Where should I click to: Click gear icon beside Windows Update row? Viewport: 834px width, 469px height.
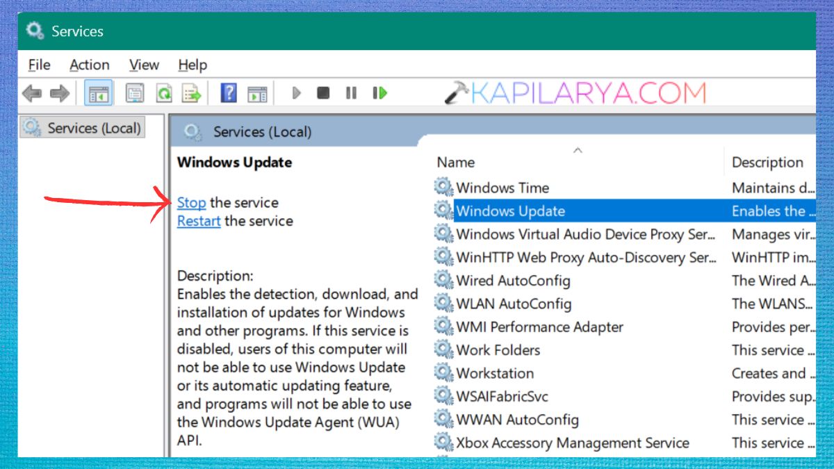[x=443, y=211]
